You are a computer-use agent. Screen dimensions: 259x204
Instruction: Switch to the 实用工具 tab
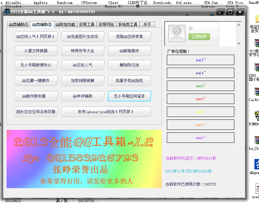coord(87,25)
